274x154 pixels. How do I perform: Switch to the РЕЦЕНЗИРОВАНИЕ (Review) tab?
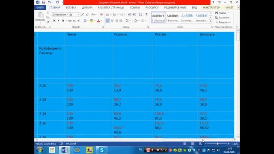tap(175, 8)
